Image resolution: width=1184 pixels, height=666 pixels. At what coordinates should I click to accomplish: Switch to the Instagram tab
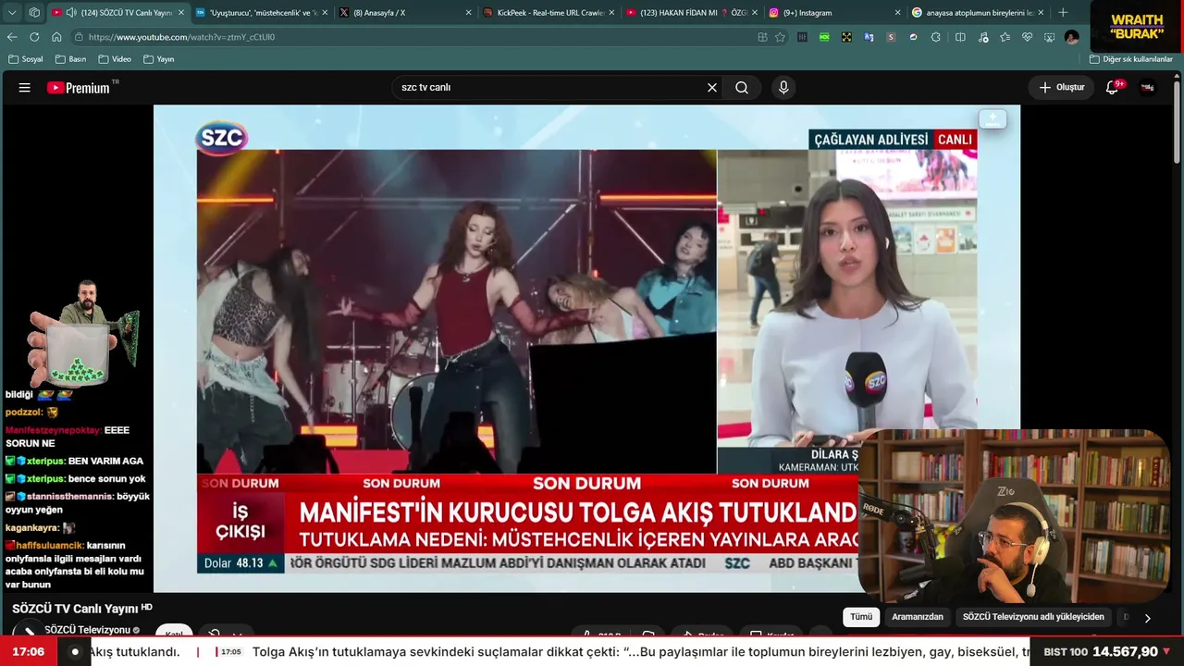835,13
